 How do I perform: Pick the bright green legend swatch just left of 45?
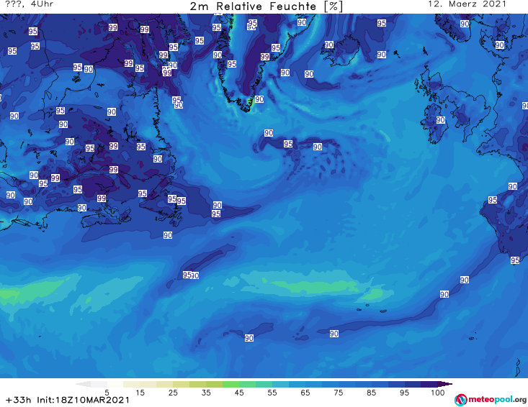pyautogui.click(x=231, y=384)
